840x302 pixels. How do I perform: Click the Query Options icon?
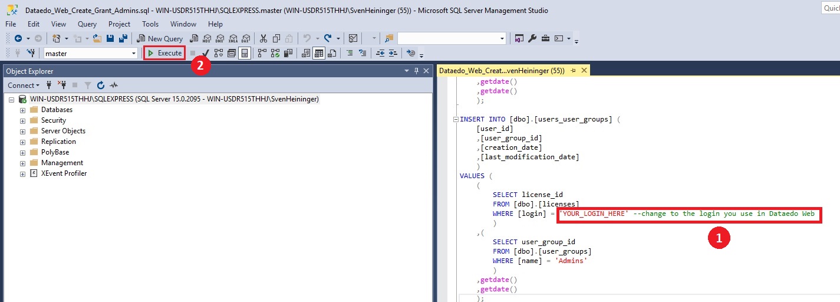[x=232, y=53]
